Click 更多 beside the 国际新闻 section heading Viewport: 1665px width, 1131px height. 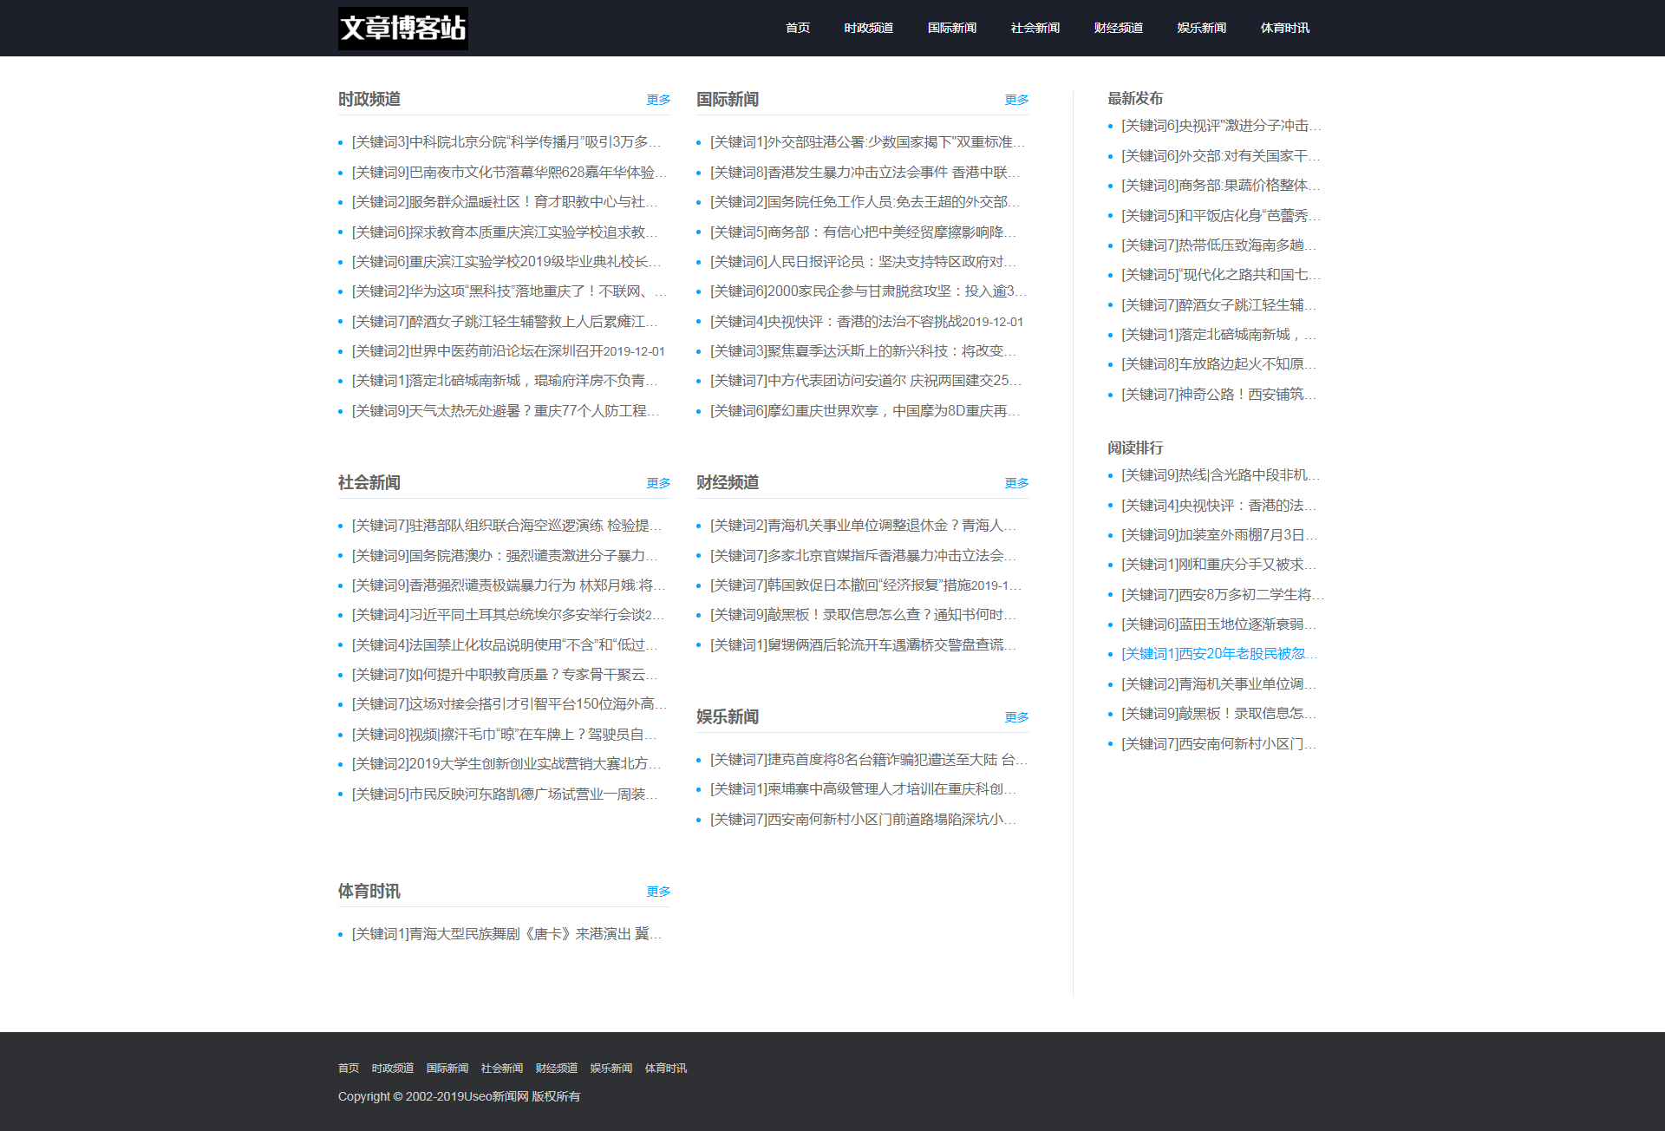[x=1016, y=100]
